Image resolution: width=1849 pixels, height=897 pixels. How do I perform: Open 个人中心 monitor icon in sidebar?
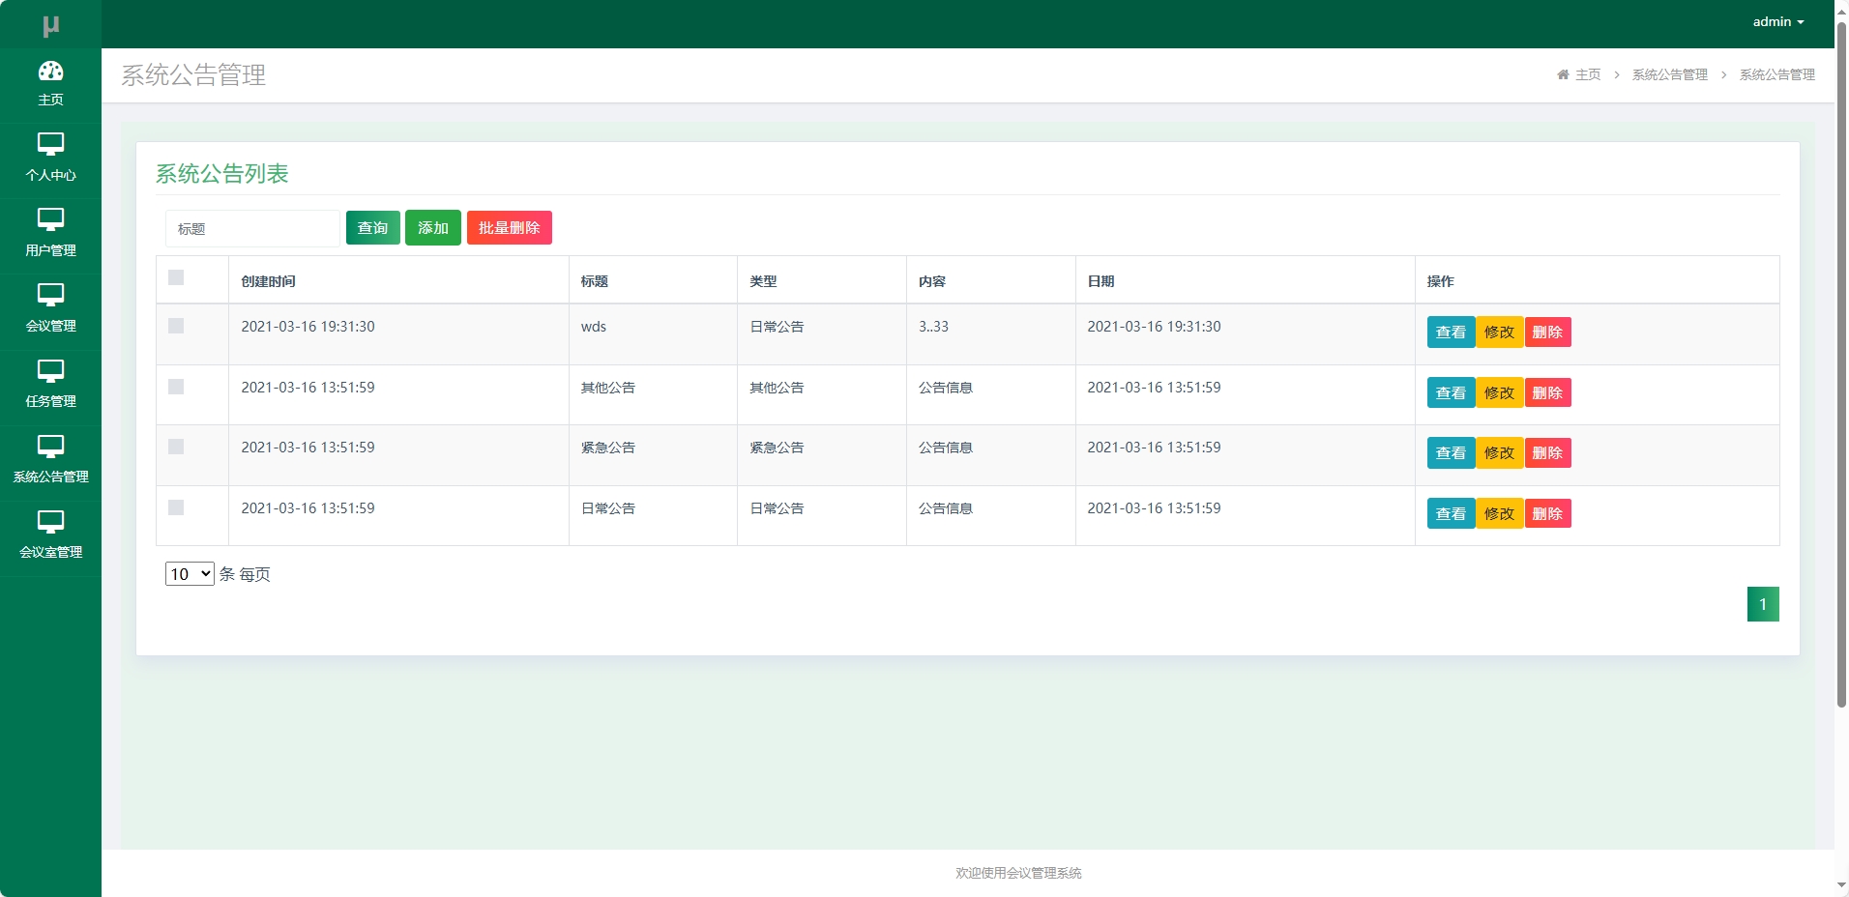click(50, 145)
